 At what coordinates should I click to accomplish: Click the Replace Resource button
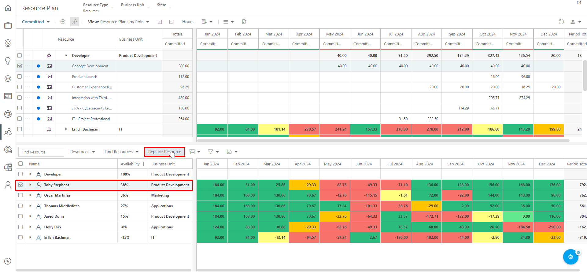(x=164, y=152)
